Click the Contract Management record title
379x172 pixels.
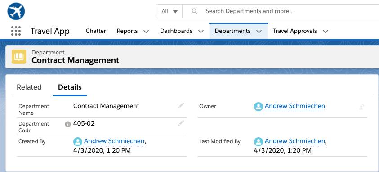tap(75, 60)
